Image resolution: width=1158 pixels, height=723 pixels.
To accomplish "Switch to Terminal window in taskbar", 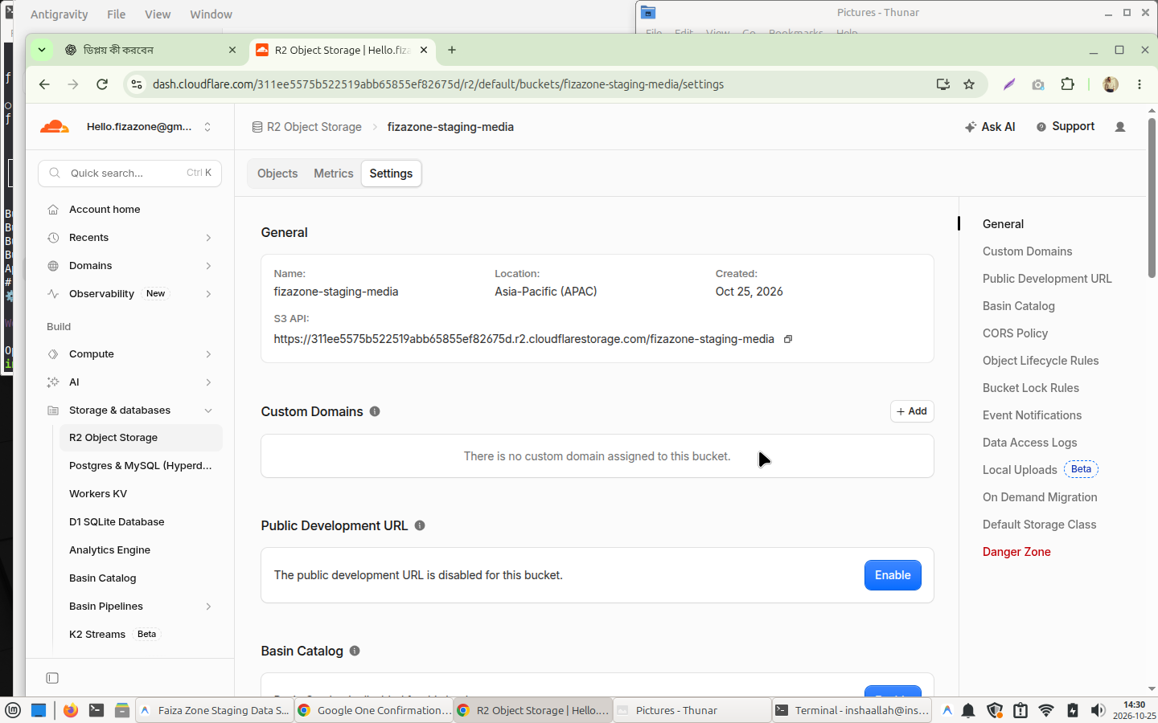I will click(x=851, y=710).
